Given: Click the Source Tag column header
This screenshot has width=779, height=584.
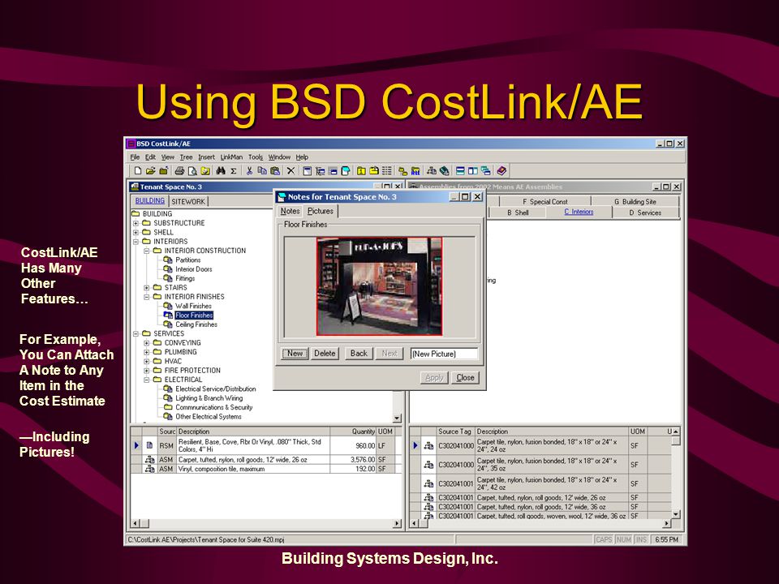Looking at the screenshot, I should (x=454, y=432).
